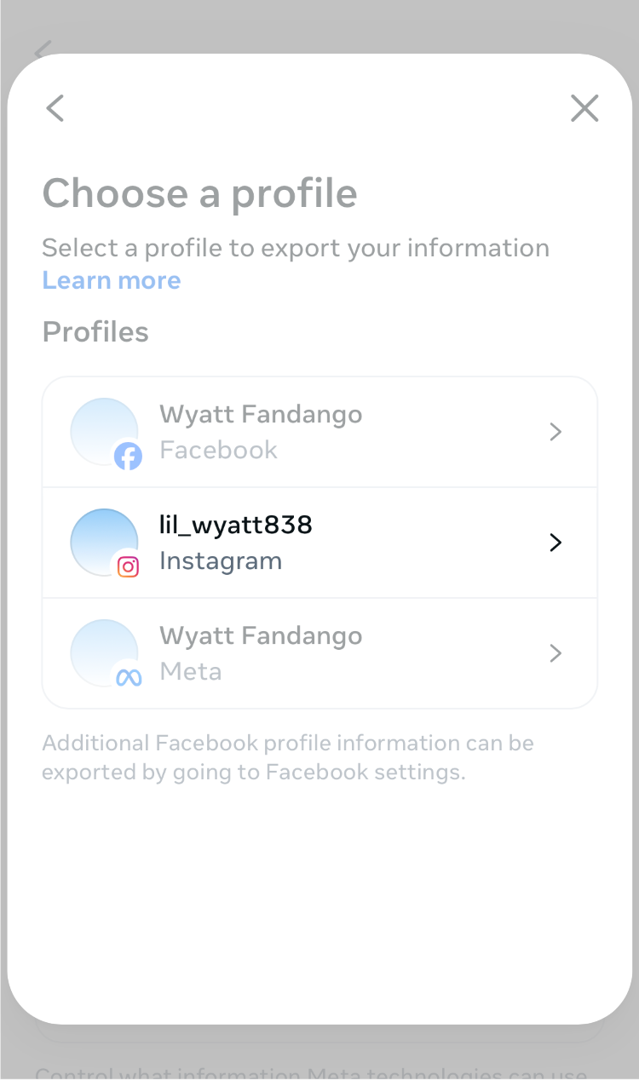Expand the Facebook profile row chevron
This screenshot has width=639, height=1080.
pyautogui.click(x=556, y=432)
